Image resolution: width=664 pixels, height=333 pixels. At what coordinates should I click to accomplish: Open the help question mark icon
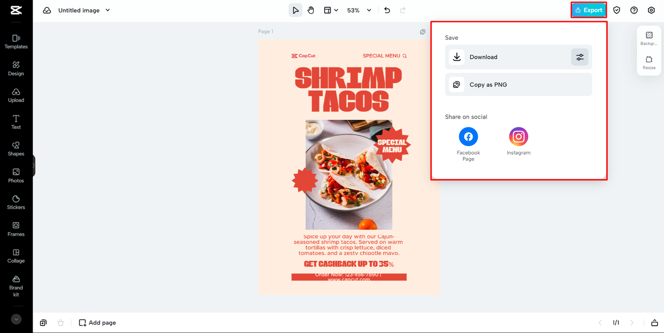[x=634, y=10]
